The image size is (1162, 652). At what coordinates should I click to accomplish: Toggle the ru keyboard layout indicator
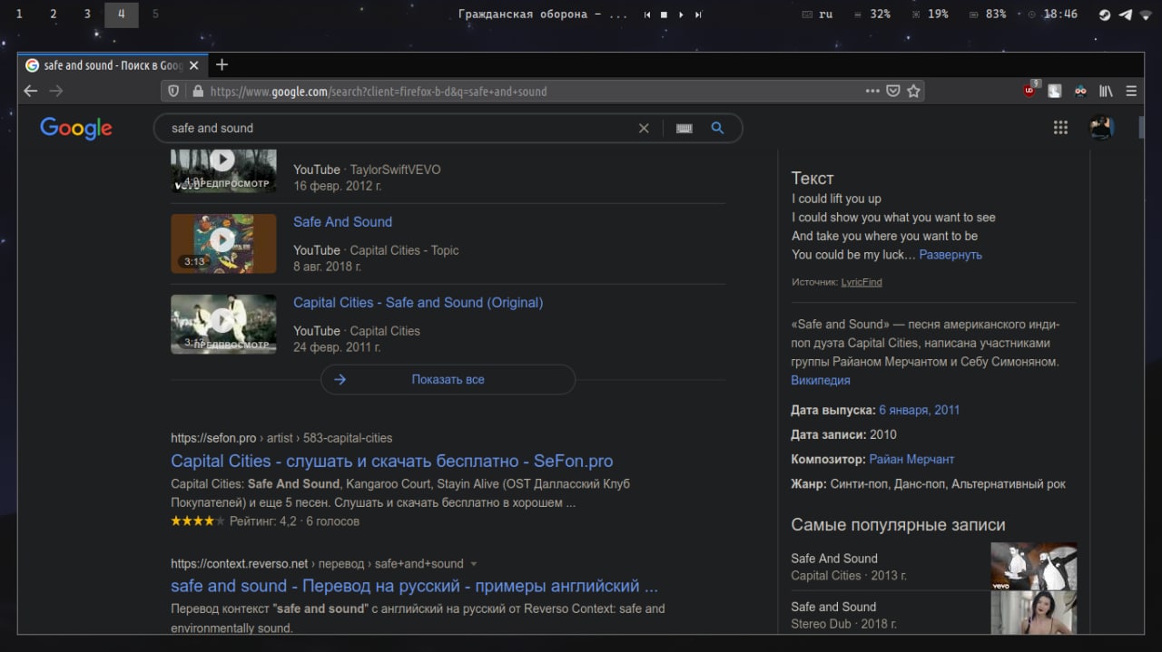[818, 15]
